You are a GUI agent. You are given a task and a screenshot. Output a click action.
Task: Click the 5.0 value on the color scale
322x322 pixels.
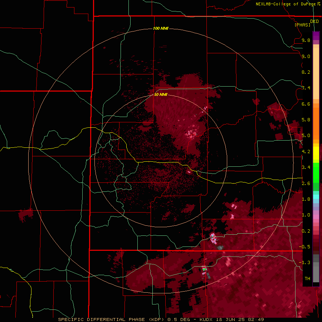click(306, 136)
